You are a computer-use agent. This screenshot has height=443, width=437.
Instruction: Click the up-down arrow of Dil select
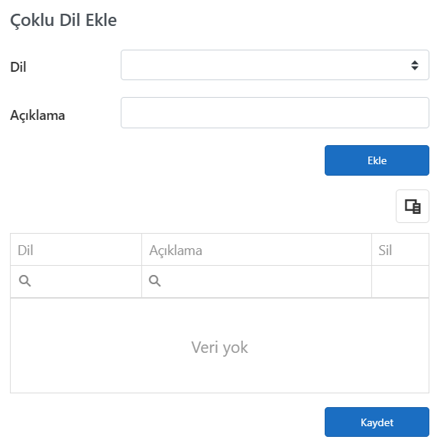(415, 65)
